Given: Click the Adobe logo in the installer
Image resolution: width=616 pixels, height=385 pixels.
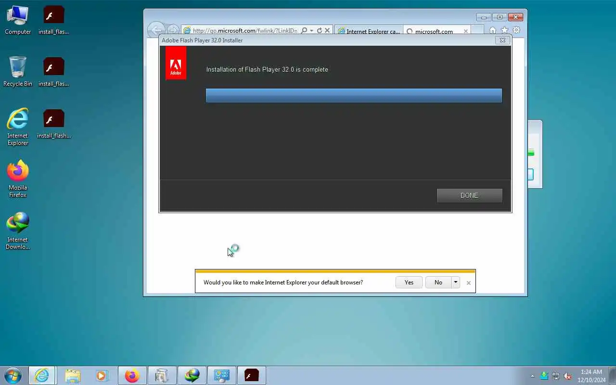Looking at the screenshot, I should pyautogui.click(x=176, y=64).
